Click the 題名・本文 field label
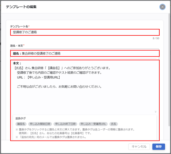Screen dimensions: 171x154 16,46
